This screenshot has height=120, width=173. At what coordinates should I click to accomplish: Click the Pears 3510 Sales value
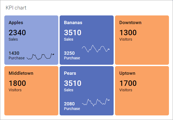coord(73,83)
